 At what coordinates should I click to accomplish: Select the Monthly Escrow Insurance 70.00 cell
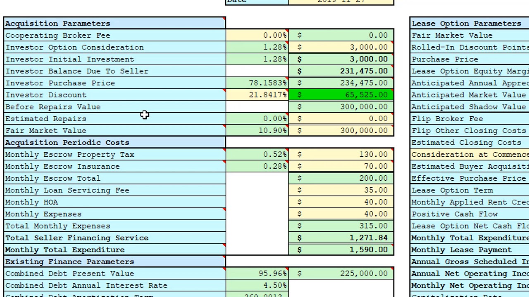(x=341, y=166)
